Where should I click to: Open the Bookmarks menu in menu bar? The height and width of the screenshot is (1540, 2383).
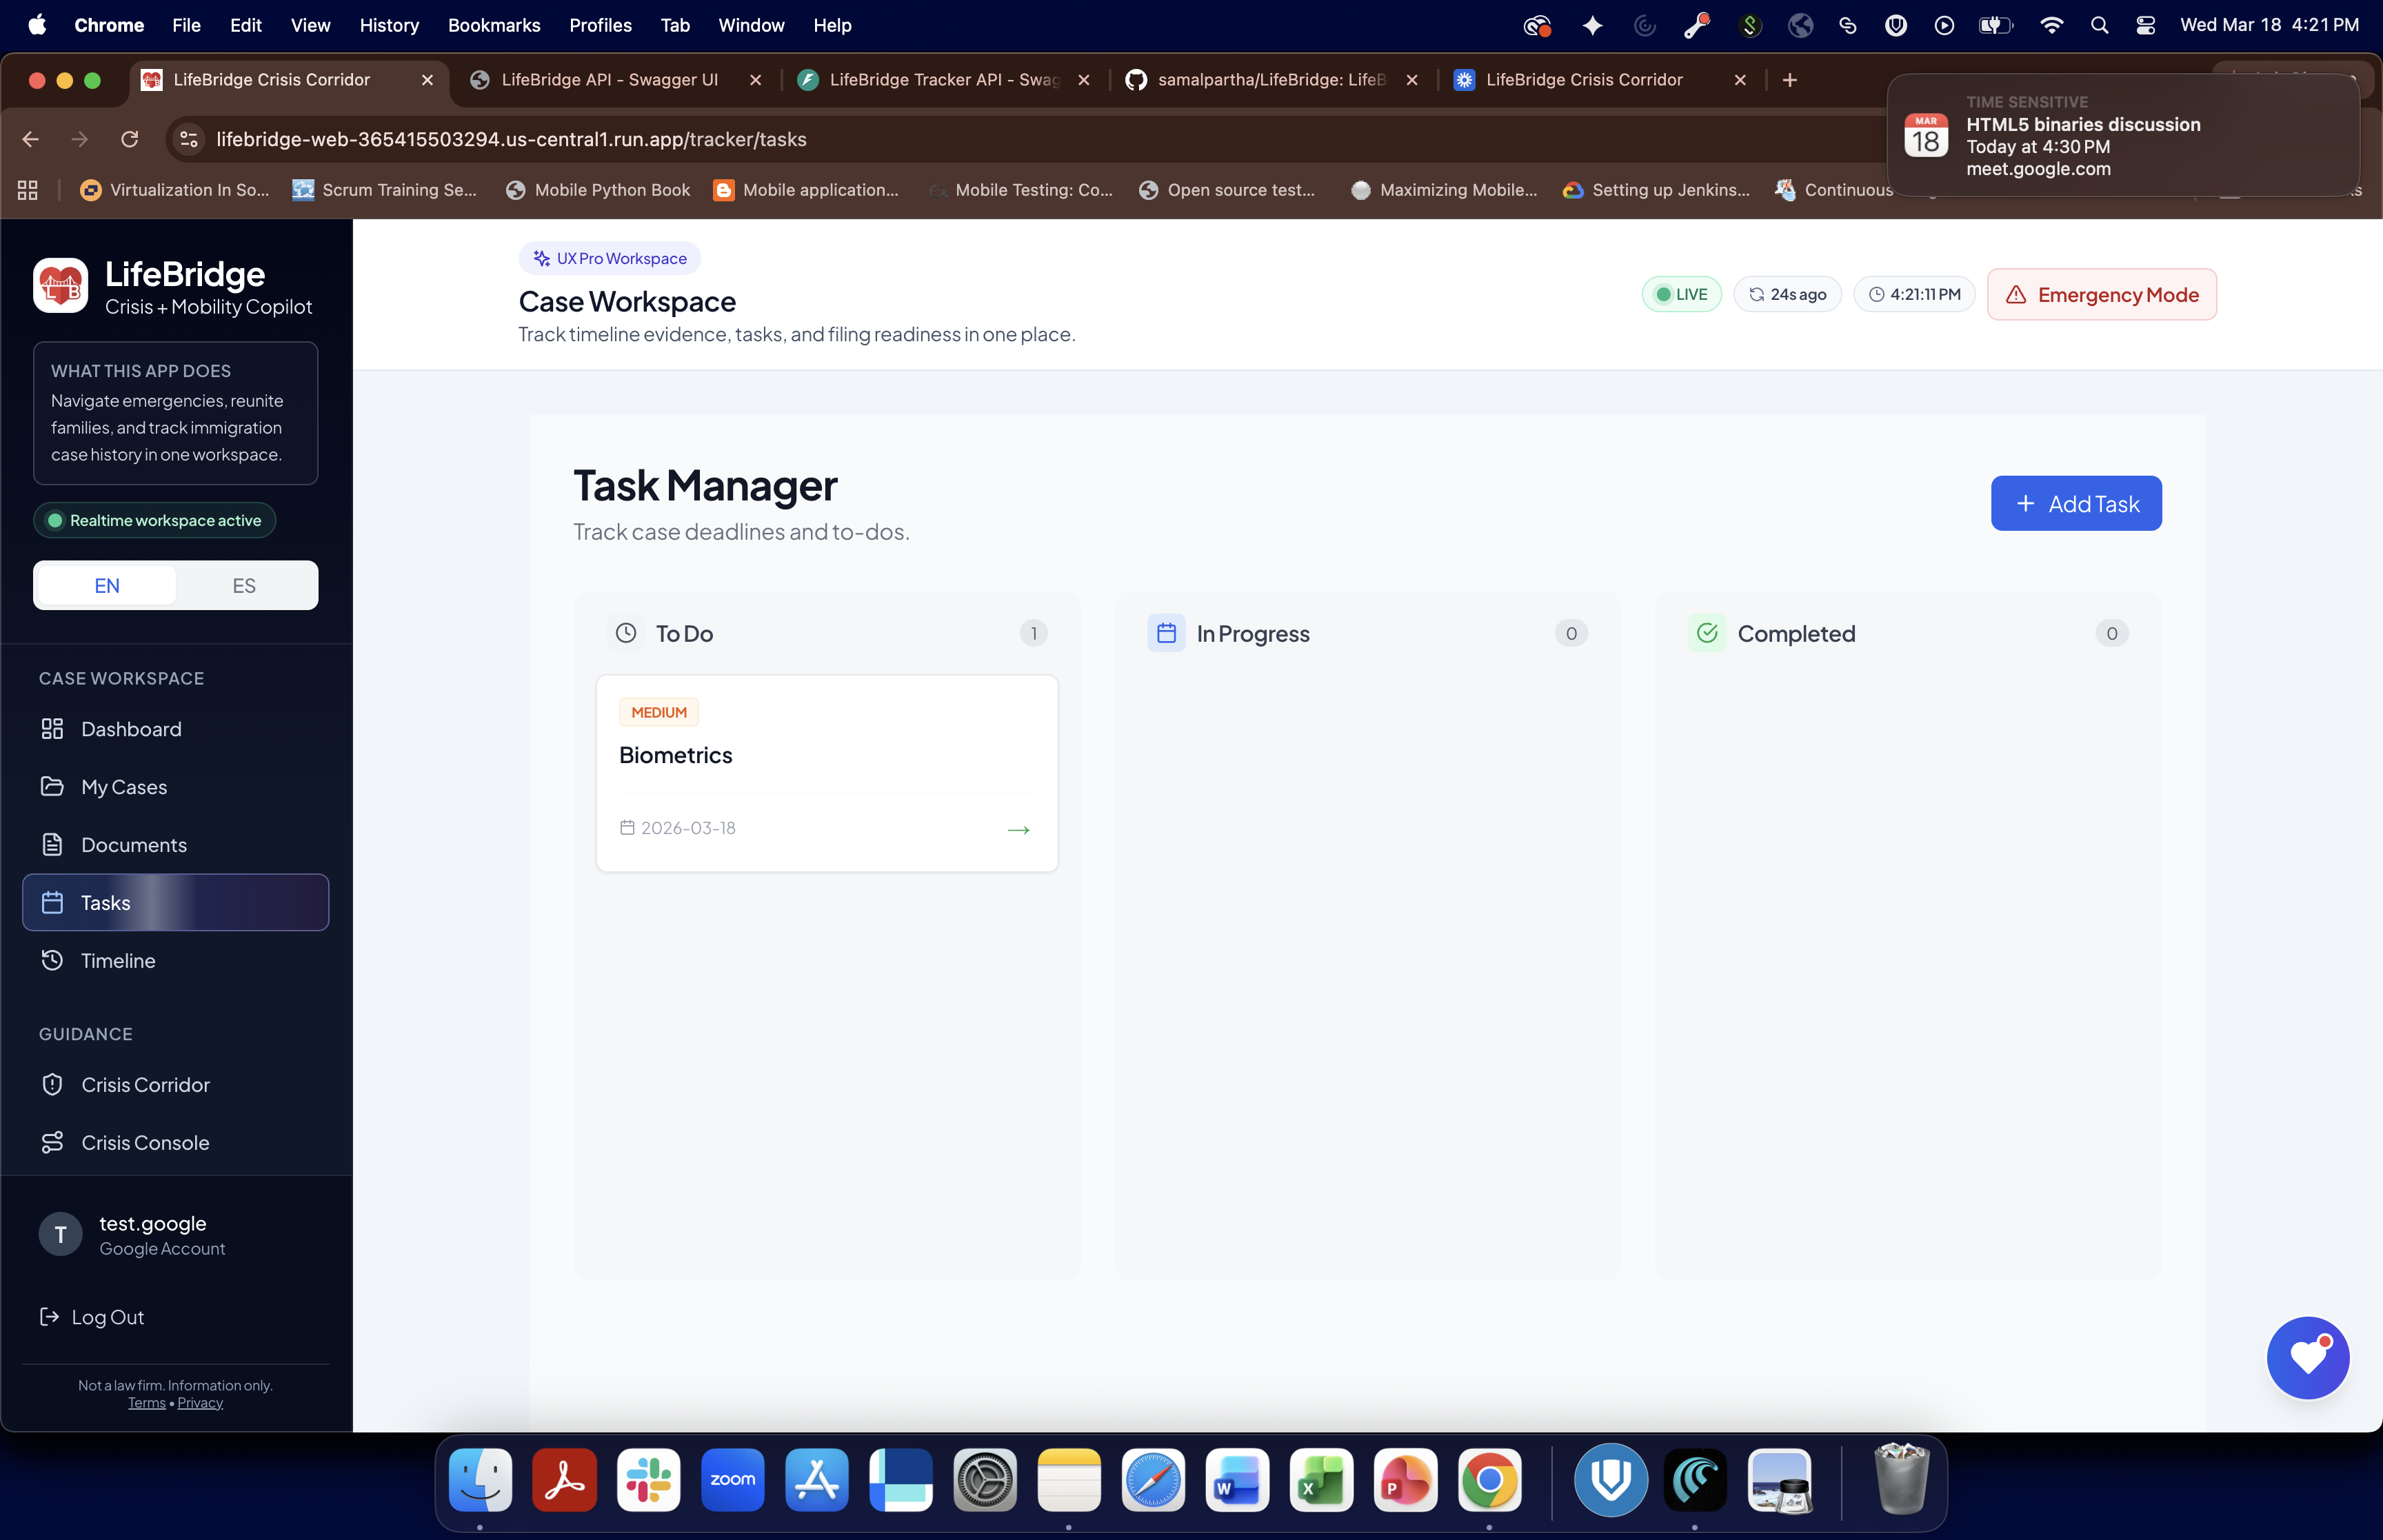[x=493, y=25]
